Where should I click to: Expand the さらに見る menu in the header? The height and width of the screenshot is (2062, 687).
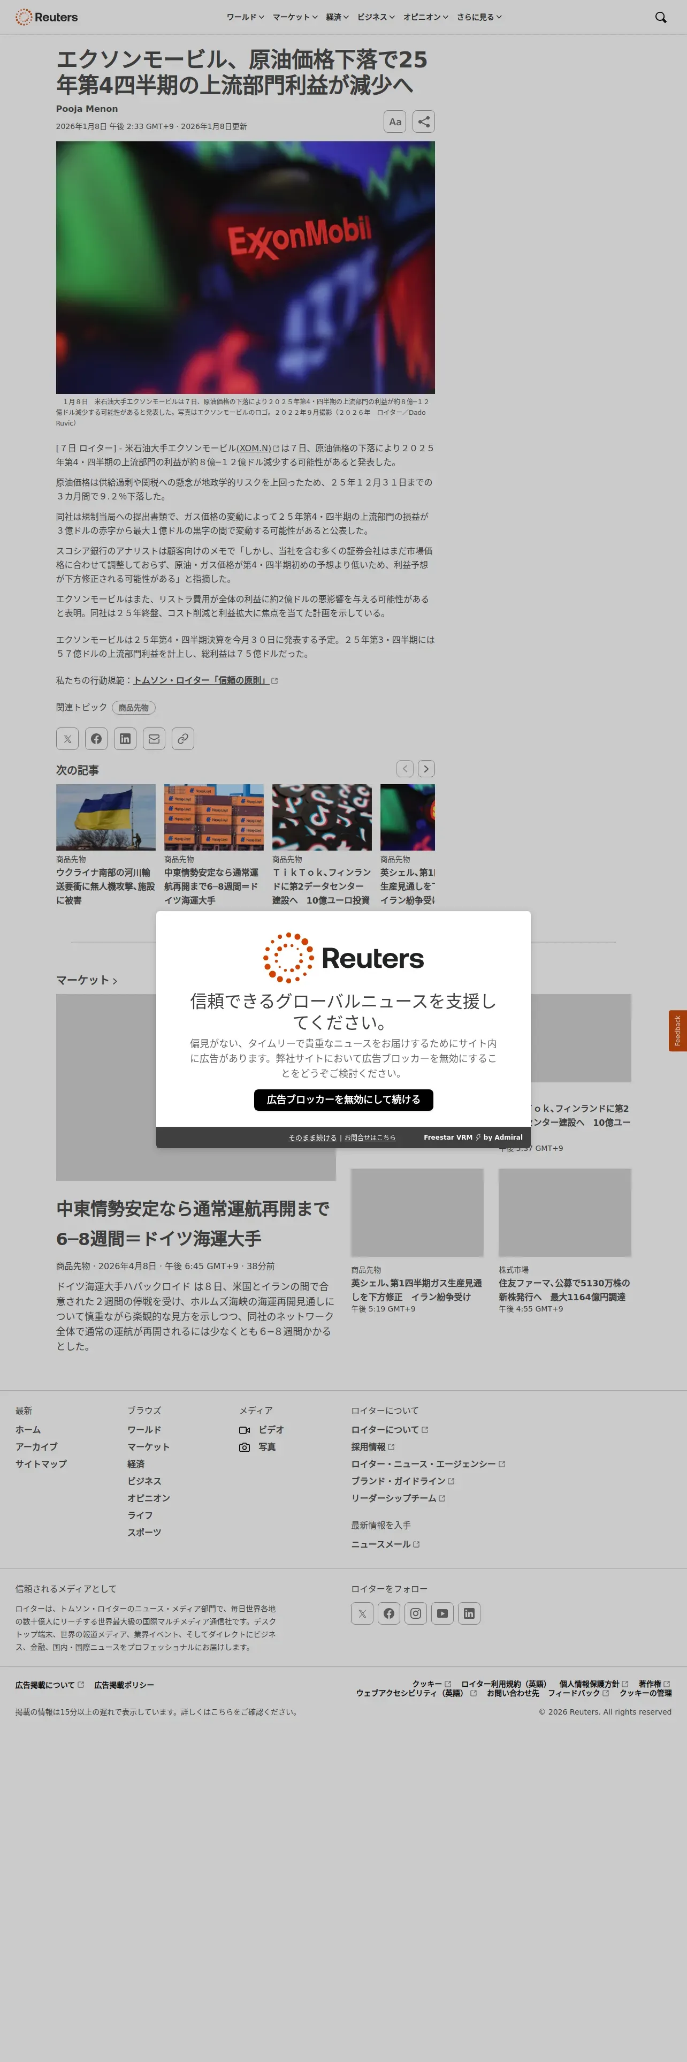pos(479,17)
